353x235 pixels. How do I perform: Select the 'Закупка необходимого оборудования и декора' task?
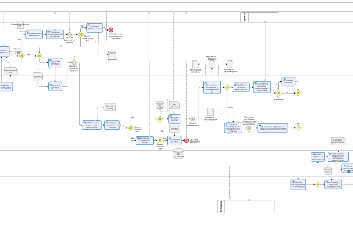(233, 128)
